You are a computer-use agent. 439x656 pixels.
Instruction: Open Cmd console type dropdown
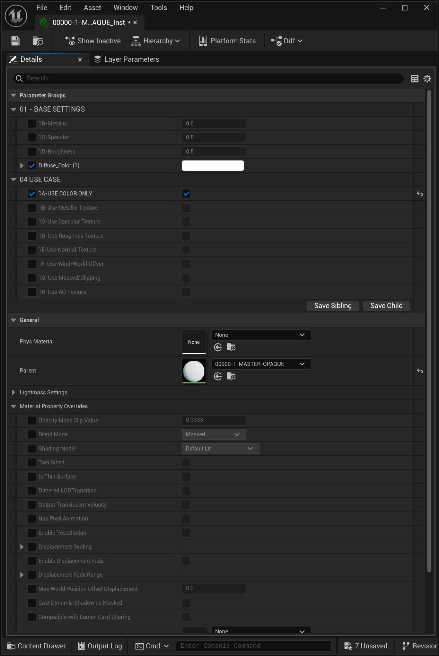click(152, 646)
